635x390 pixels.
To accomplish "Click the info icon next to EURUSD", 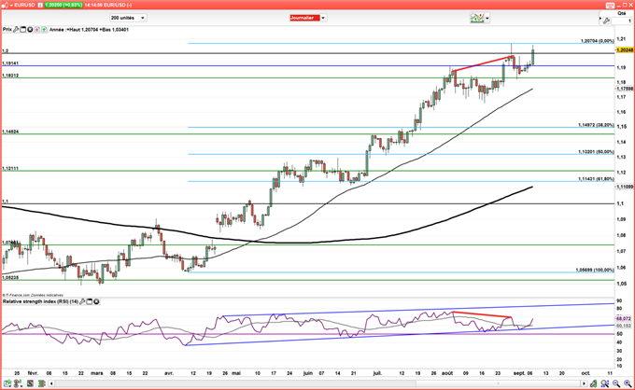I will [x=39, y=5].
